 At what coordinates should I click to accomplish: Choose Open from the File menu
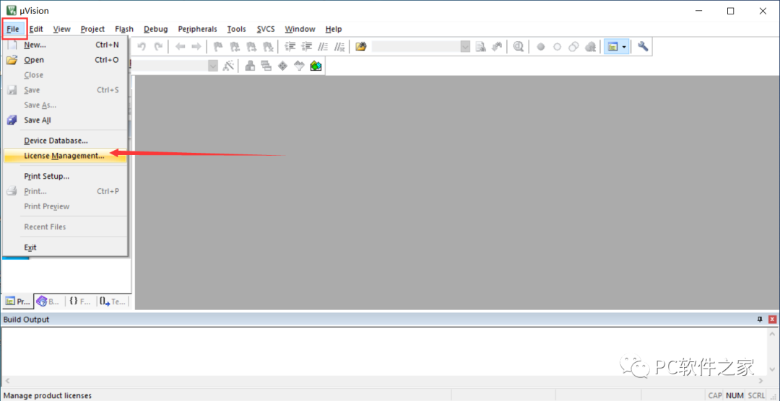tap(65, 60)
